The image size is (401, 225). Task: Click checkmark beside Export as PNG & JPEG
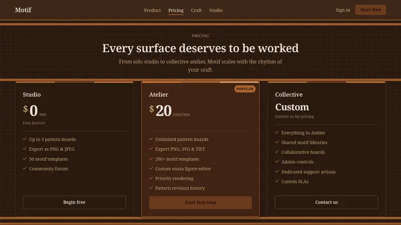(25, 148)
